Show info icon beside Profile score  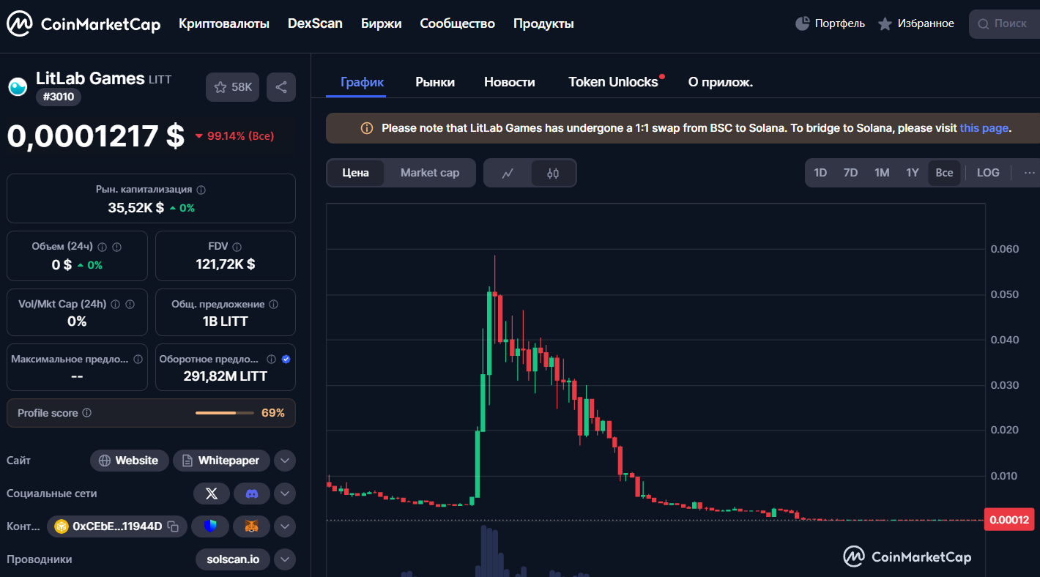click(86, 413)
